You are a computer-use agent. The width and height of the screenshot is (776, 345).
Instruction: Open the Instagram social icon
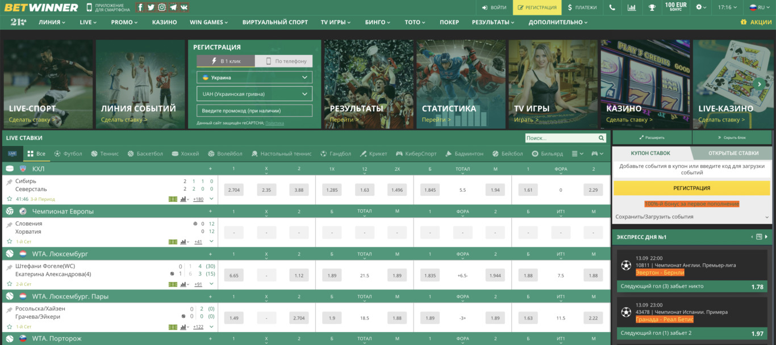click(x=162, y=7)
